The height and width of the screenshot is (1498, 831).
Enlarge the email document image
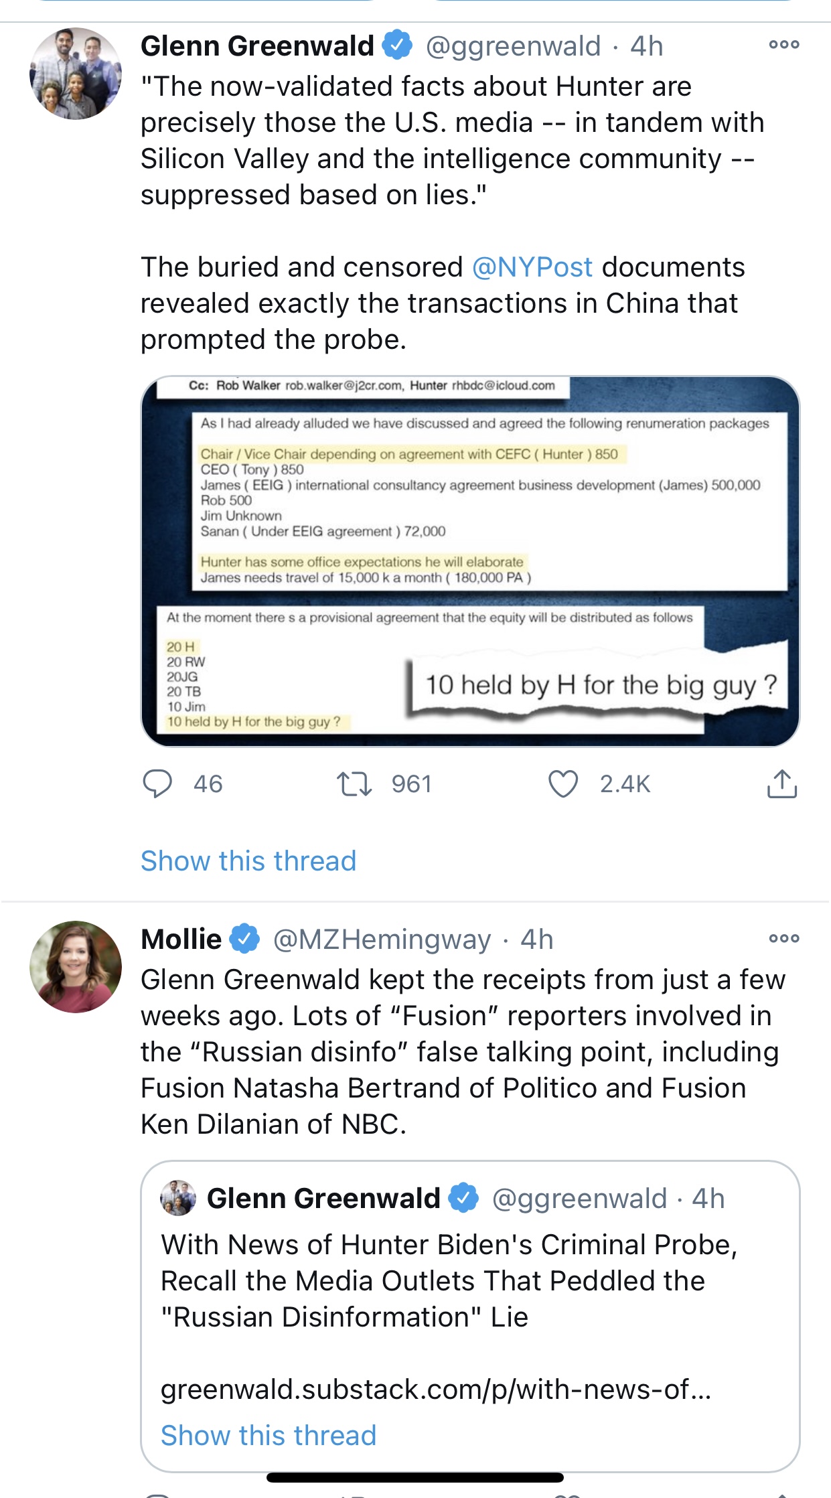click(x=470, y=561)
